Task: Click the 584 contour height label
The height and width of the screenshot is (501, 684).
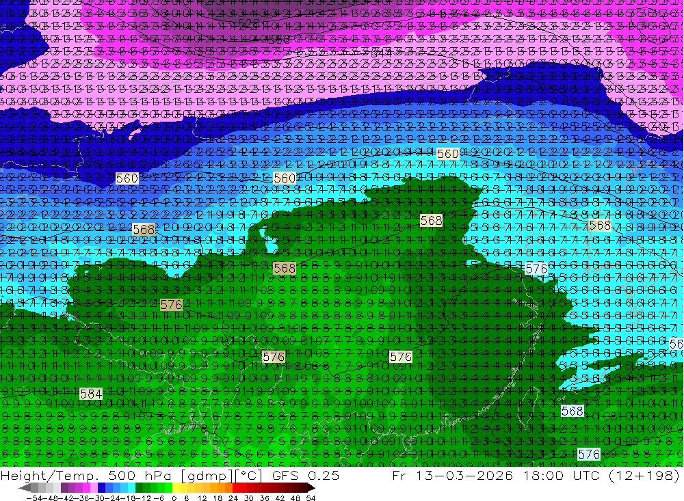Action: pos(91,394)
